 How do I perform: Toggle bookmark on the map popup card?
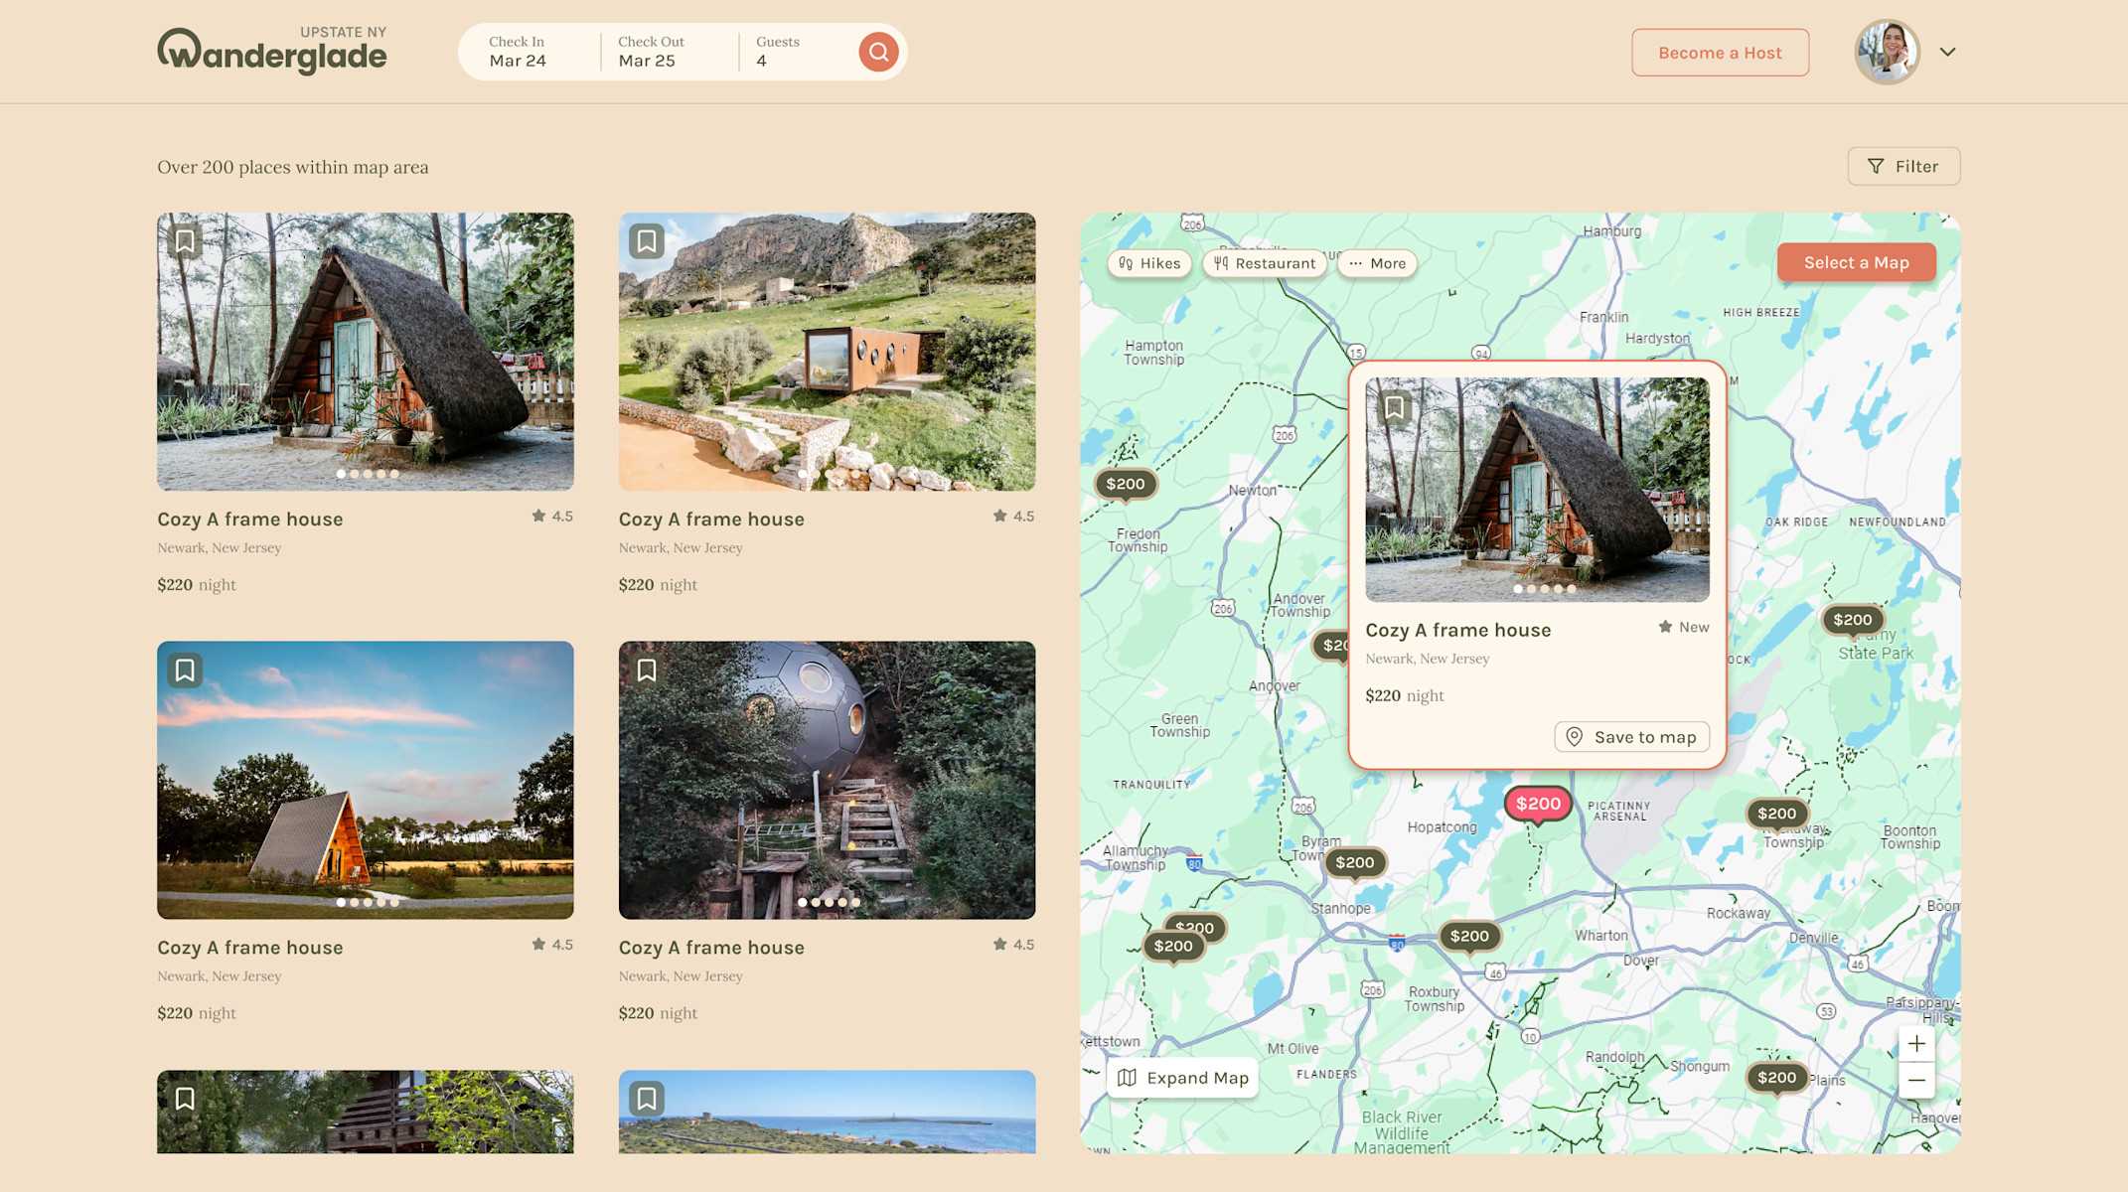[x=1394, y=407]
